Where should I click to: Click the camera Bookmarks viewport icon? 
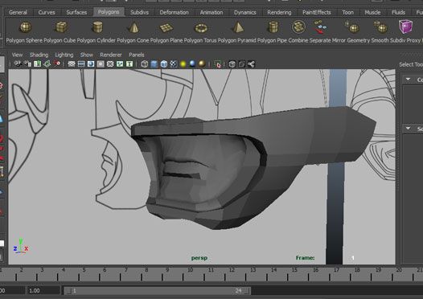37,64
